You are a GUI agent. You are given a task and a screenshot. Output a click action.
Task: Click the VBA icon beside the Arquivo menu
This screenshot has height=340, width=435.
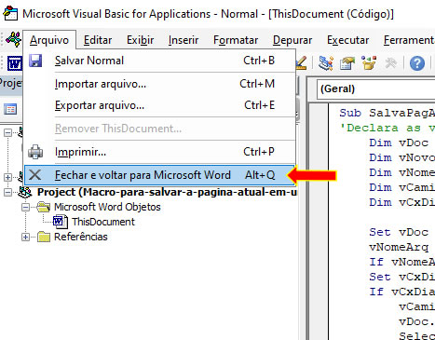point(13,39)
